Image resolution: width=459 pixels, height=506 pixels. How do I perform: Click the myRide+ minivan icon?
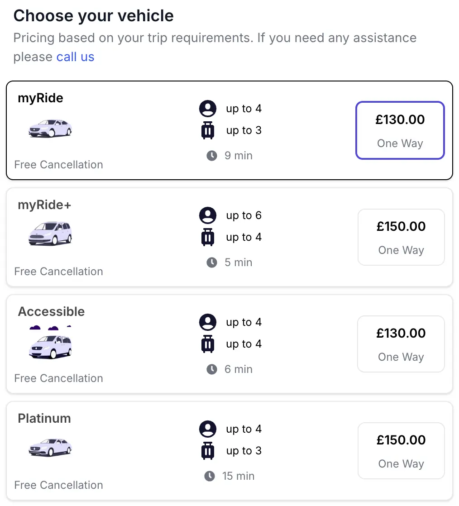point(50,234)
